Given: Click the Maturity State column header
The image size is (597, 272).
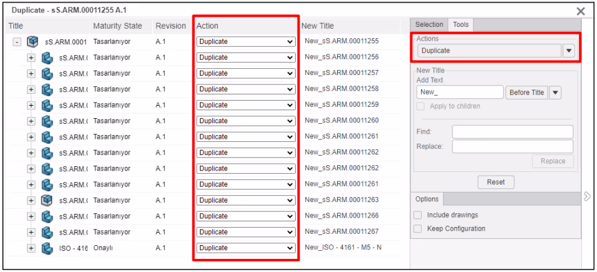Looking at the screenshot, I should pyautogui.click(x=118, y=26).
